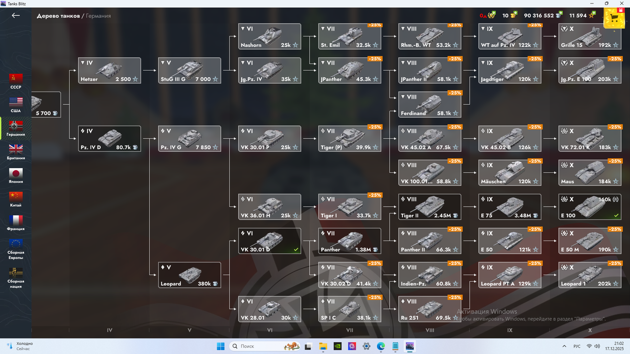
Task: Select the Leopard tier V card
Action: pyautogui.click(x=189, y=275)
